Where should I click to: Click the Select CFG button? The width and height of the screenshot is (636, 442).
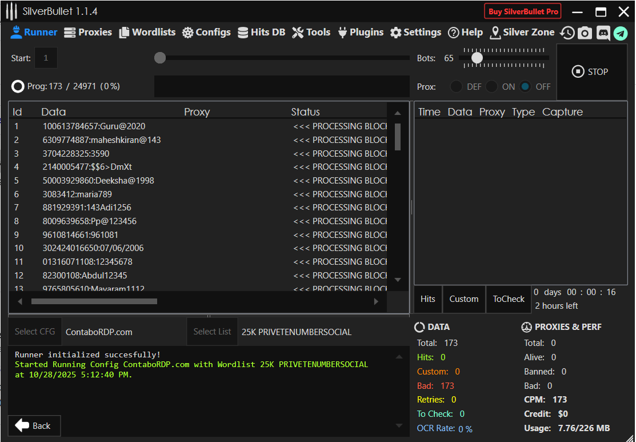[x=35, y=332]
